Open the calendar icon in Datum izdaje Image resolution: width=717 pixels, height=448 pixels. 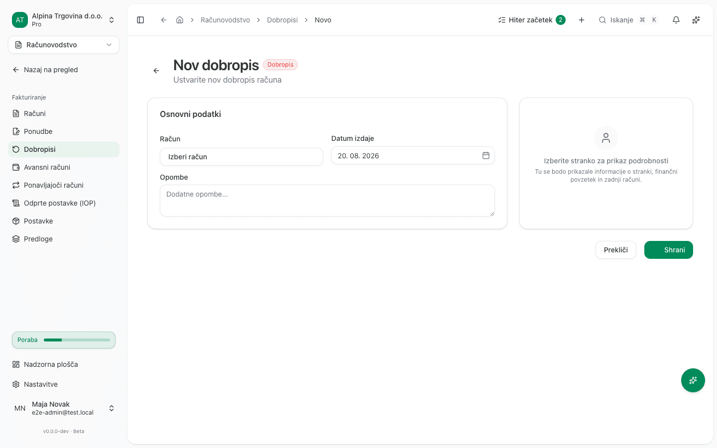coord(486,156)
